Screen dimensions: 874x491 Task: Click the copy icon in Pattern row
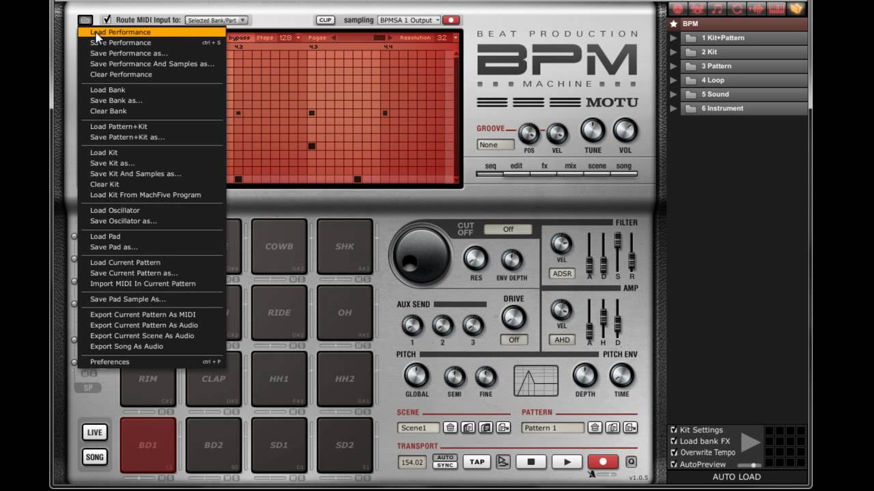pos(612,428)
